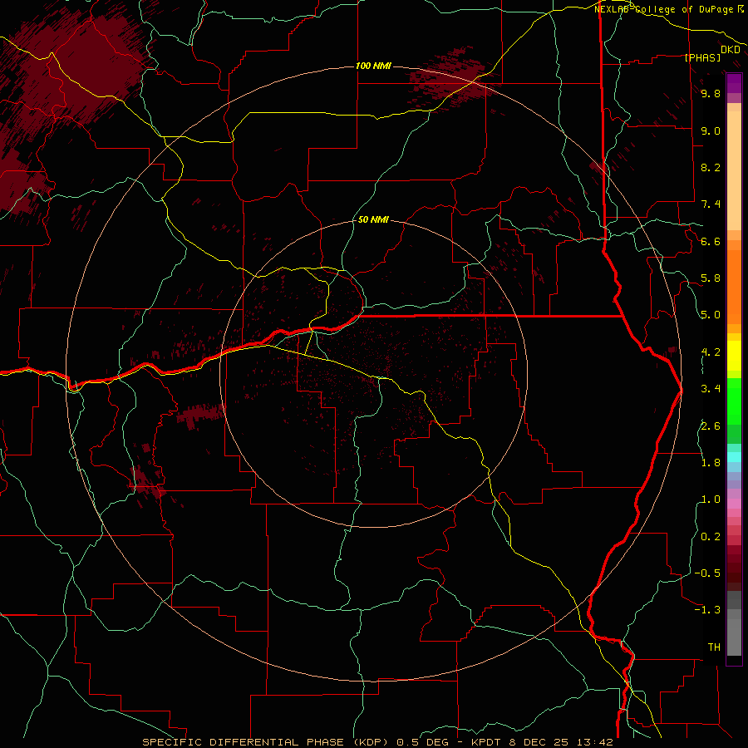Click the gray bottom segment of color bar
Screen dimensions: 748x748
[x=734, y=639]
